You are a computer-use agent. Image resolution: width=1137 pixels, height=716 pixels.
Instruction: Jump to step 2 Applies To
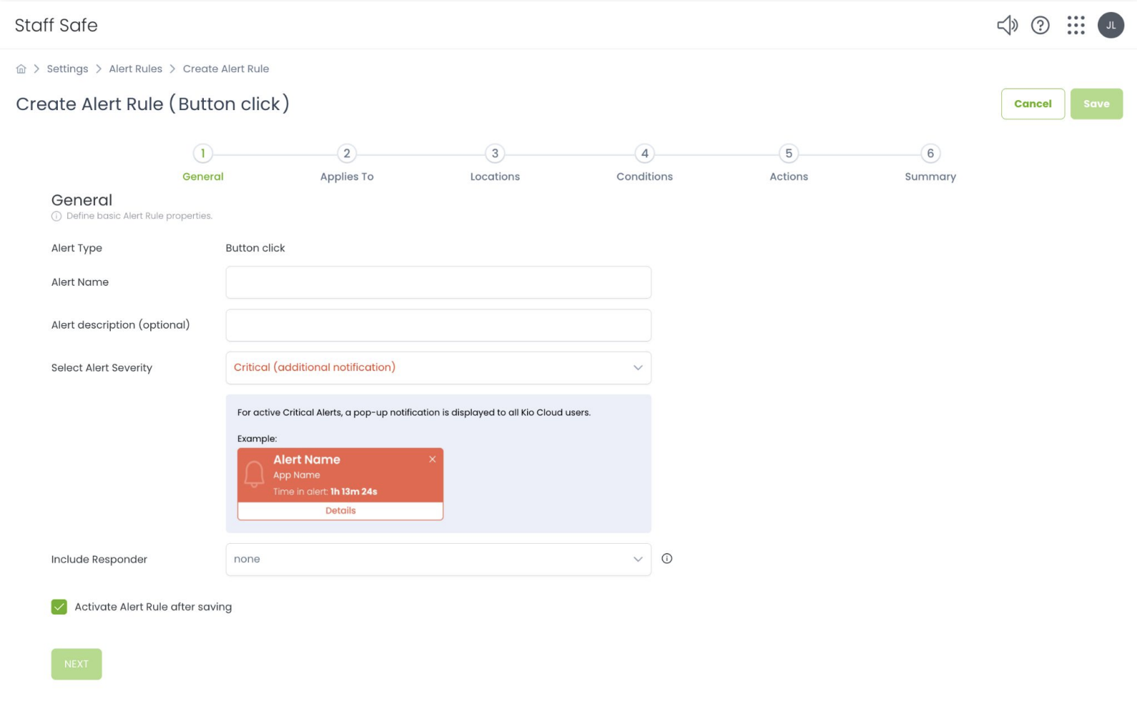pyautogui.click(x=347, y=154)
